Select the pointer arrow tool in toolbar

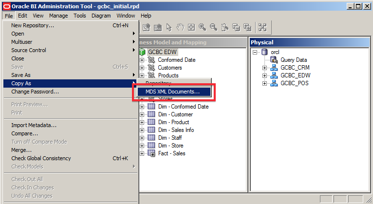tap(169, 27)
